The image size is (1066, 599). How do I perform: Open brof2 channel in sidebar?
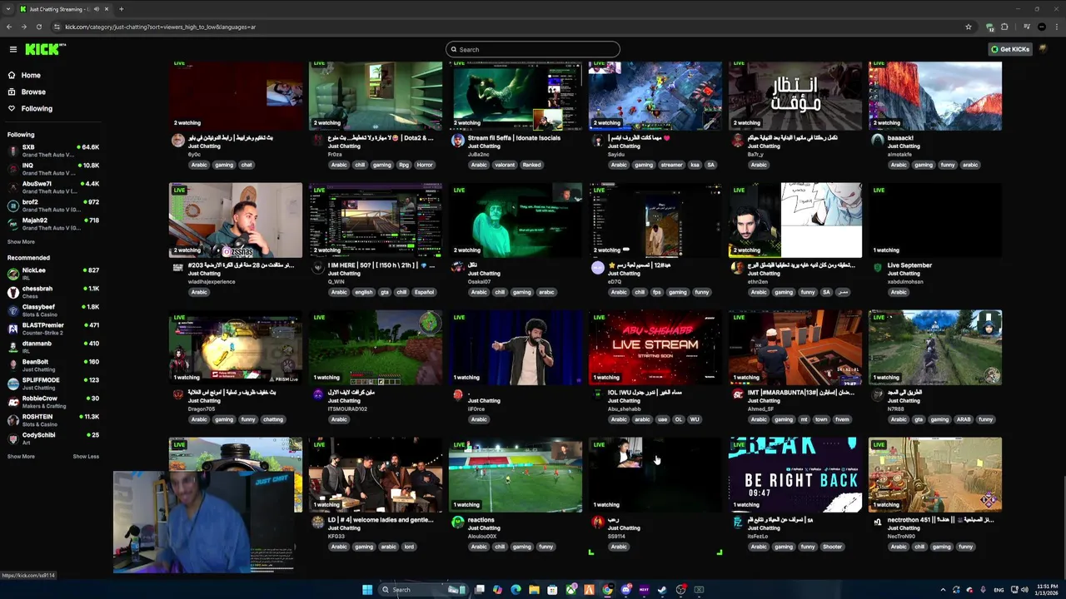point(53,205)
